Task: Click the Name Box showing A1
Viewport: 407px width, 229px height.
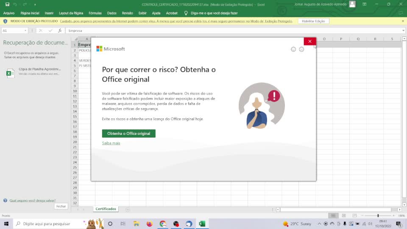Action: pyautogui.click(x=12, y=31)
